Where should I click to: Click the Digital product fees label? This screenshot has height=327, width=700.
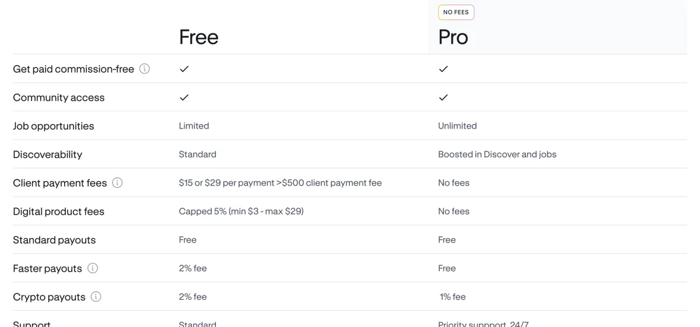pos(59,211)
